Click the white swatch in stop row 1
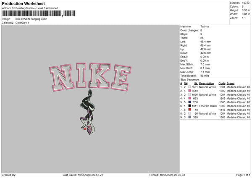Screen dimensions: 252x178 click(190, 87)
